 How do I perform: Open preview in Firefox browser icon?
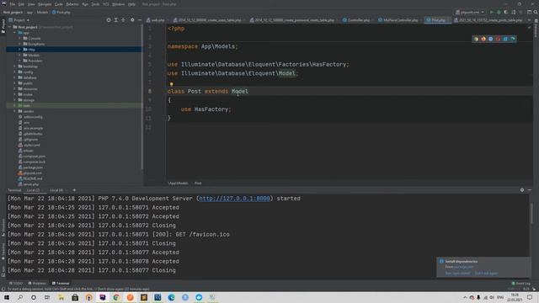click(483, 39)
